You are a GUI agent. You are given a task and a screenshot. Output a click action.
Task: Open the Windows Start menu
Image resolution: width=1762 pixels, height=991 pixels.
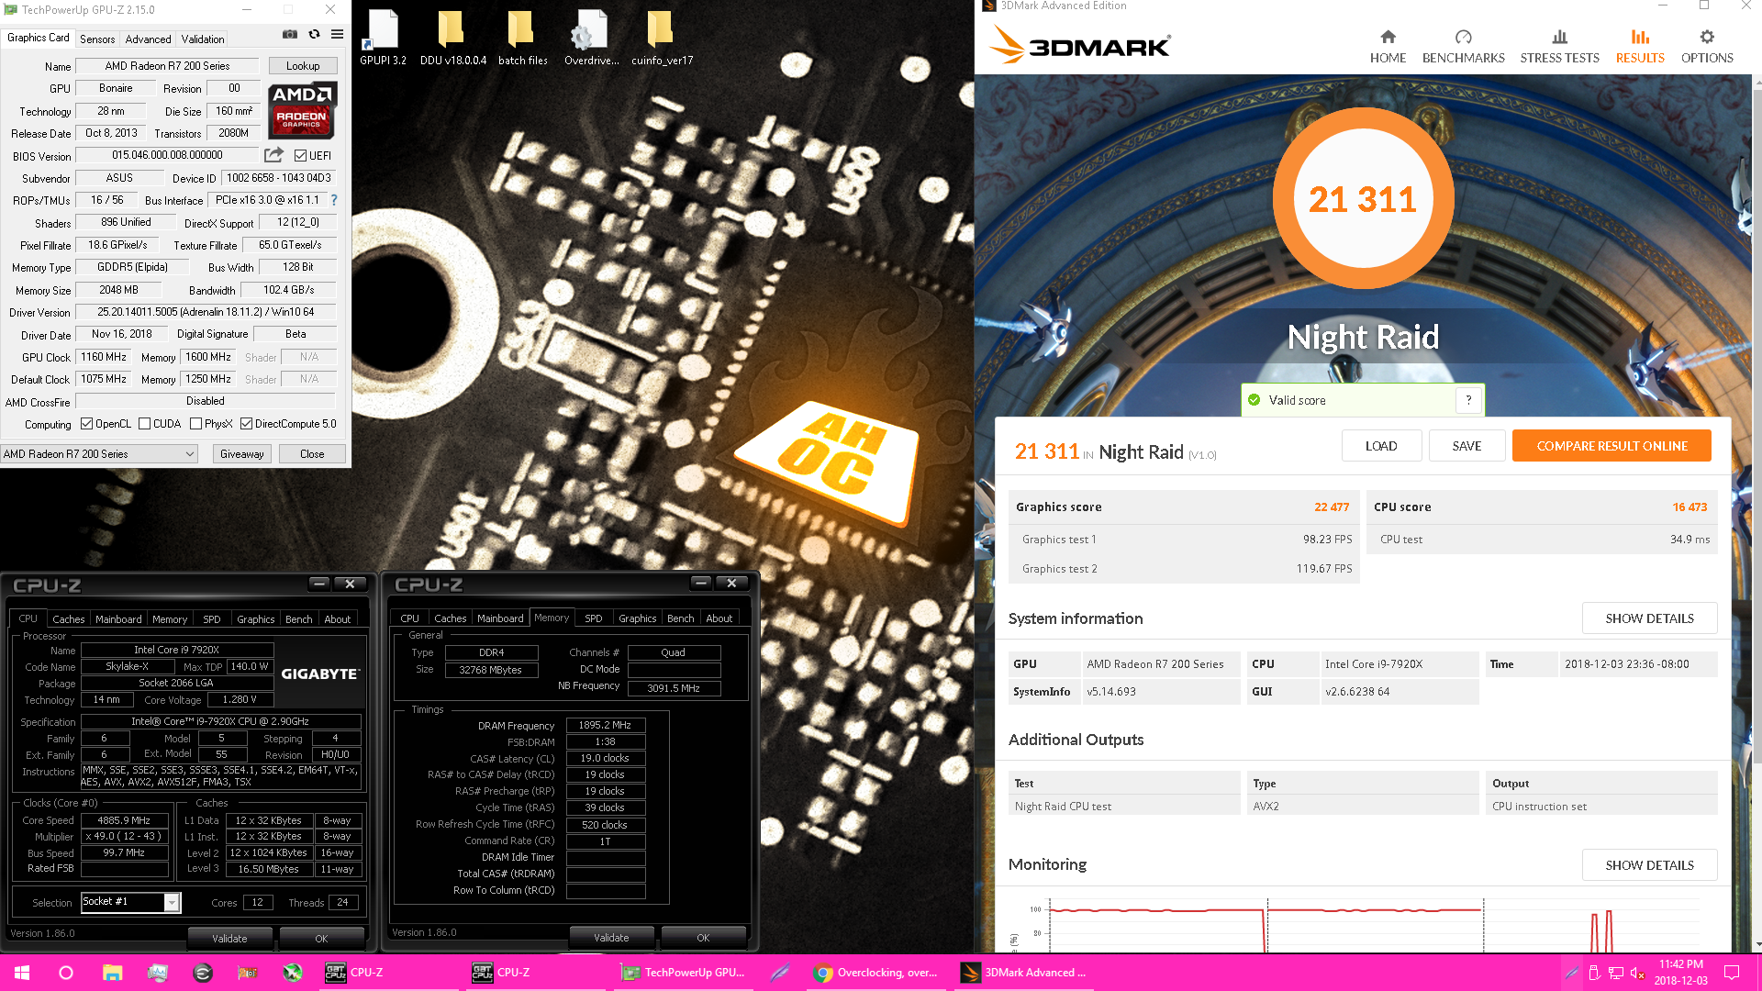(22, 973)
